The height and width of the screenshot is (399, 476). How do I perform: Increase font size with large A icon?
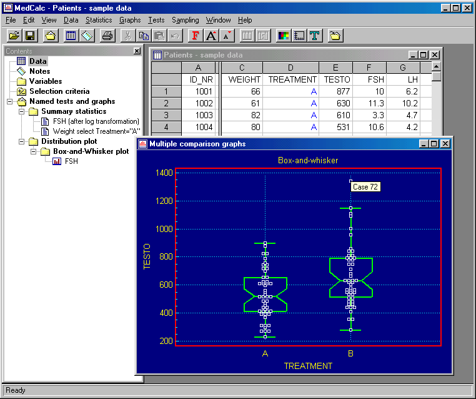click(x=211, y=36)
